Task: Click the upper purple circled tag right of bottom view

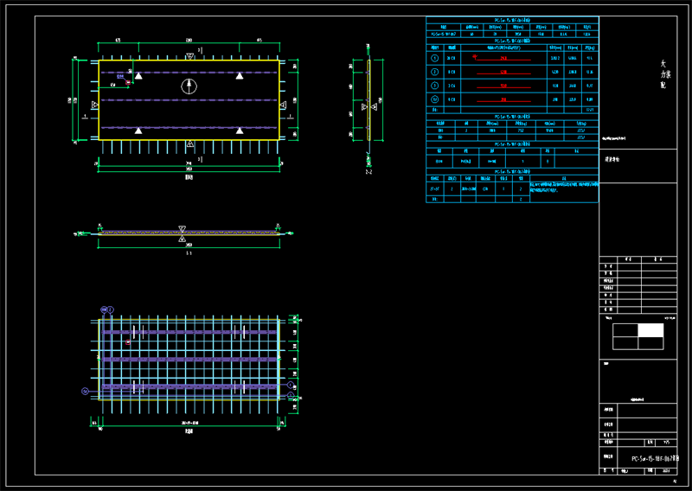Action: 291,386
